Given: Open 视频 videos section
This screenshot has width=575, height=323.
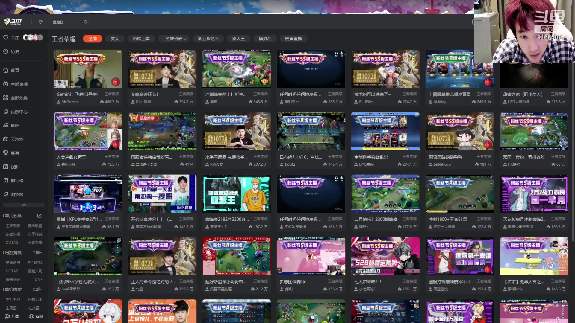Looking at the screenshot, I should pyautogui.click(x=11, y=167).
